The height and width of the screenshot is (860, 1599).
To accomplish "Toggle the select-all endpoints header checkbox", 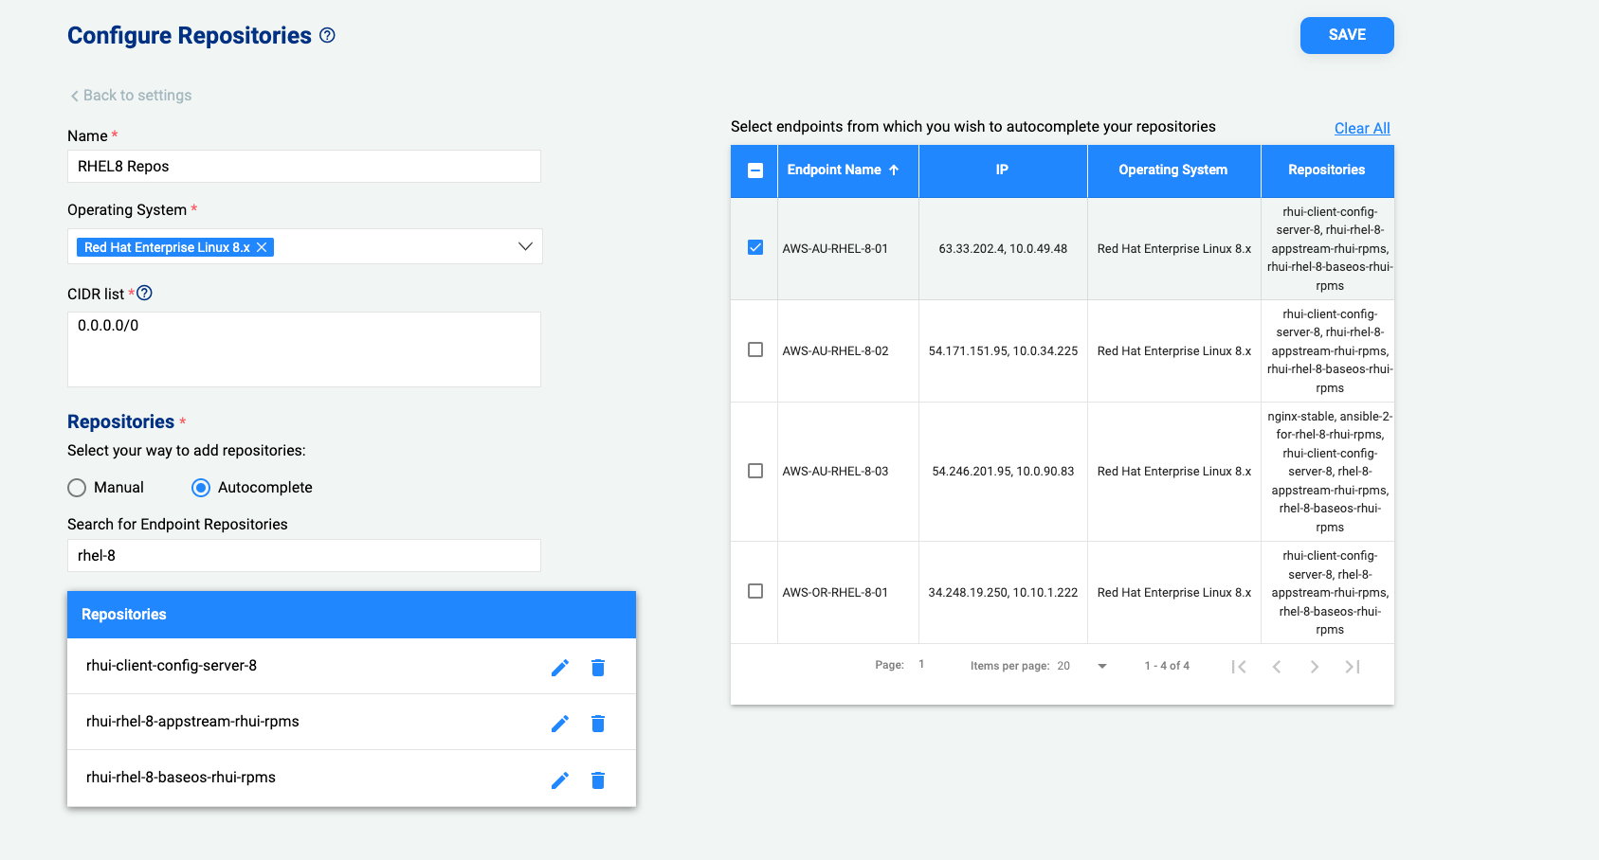I will point(754,170).
